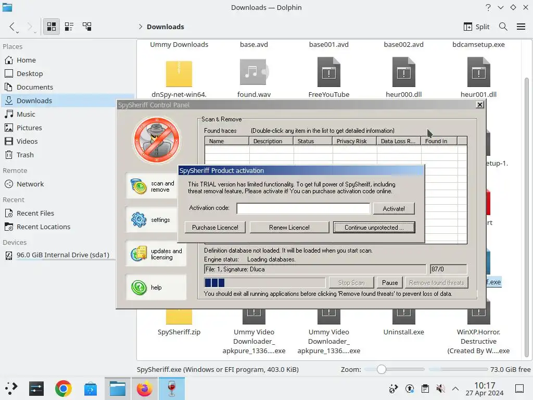Select WinXP.Horror.Destructive exe file
Screen dimensions: 533x400
tap(479, 341)
